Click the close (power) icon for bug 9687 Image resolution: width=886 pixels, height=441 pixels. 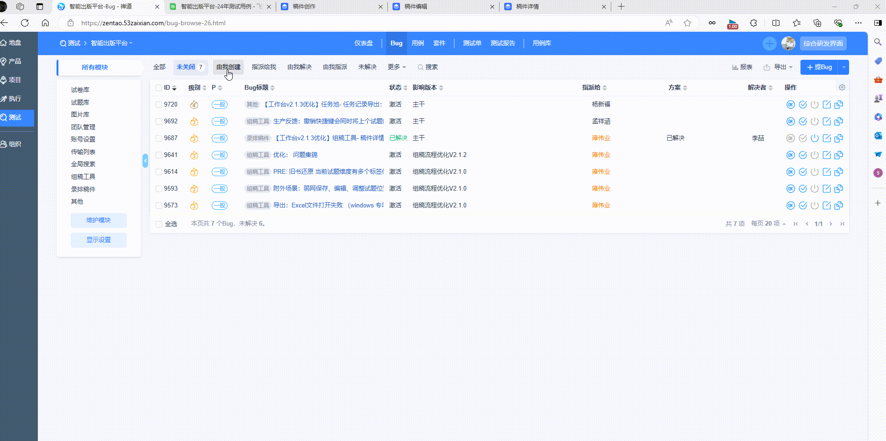(x=815, y=138)
